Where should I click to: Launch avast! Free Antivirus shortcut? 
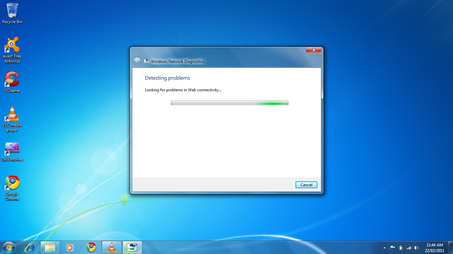(12, 50)
